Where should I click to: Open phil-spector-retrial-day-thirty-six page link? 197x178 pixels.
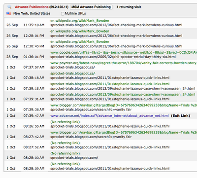(113, 57)
